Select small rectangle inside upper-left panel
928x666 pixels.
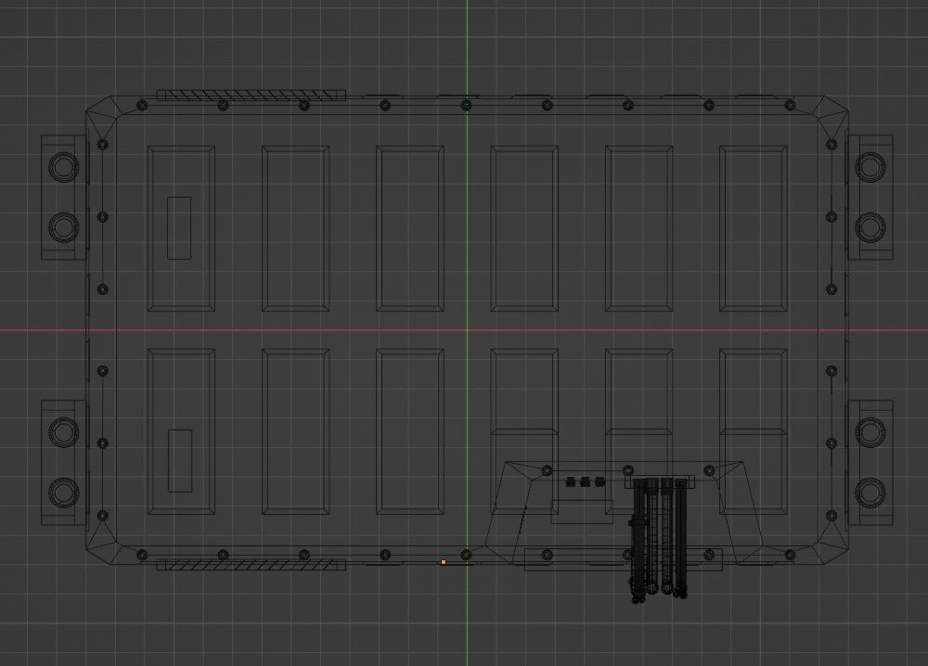[179, 227]
